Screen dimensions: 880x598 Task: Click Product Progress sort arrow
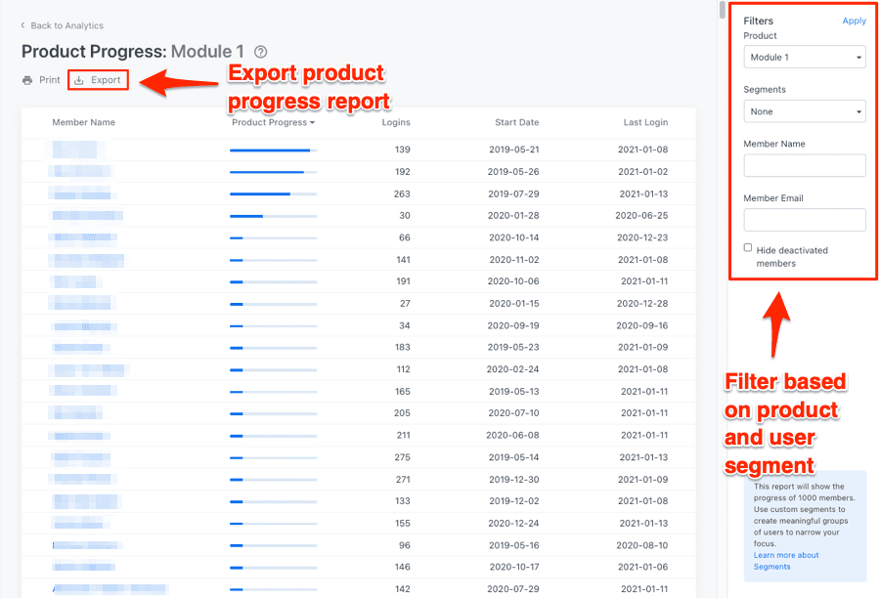(x=312, y=123)
